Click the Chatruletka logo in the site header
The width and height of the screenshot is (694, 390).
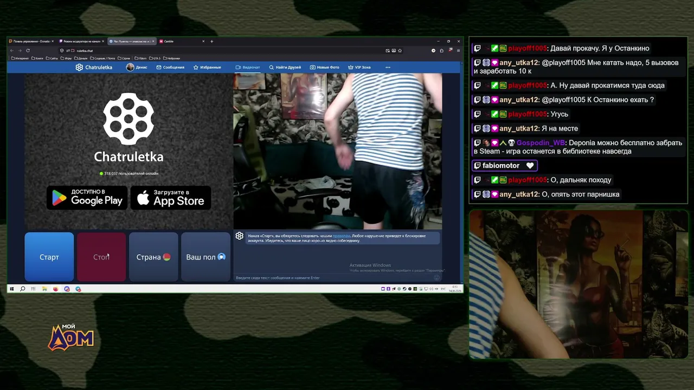94,67
